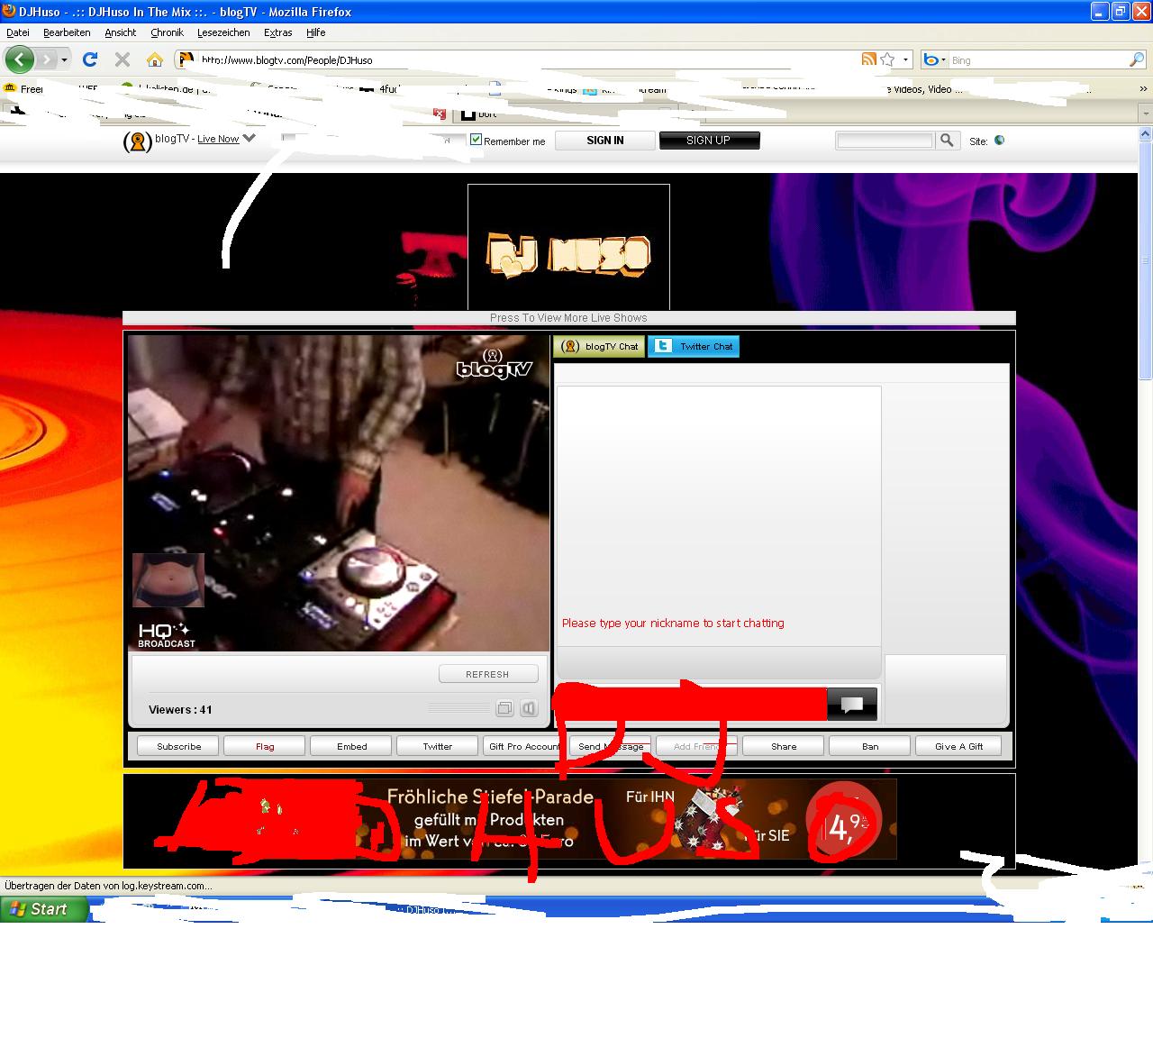
Task: Go back with the browser Back arrow
Action: click(x=19, y=59)
